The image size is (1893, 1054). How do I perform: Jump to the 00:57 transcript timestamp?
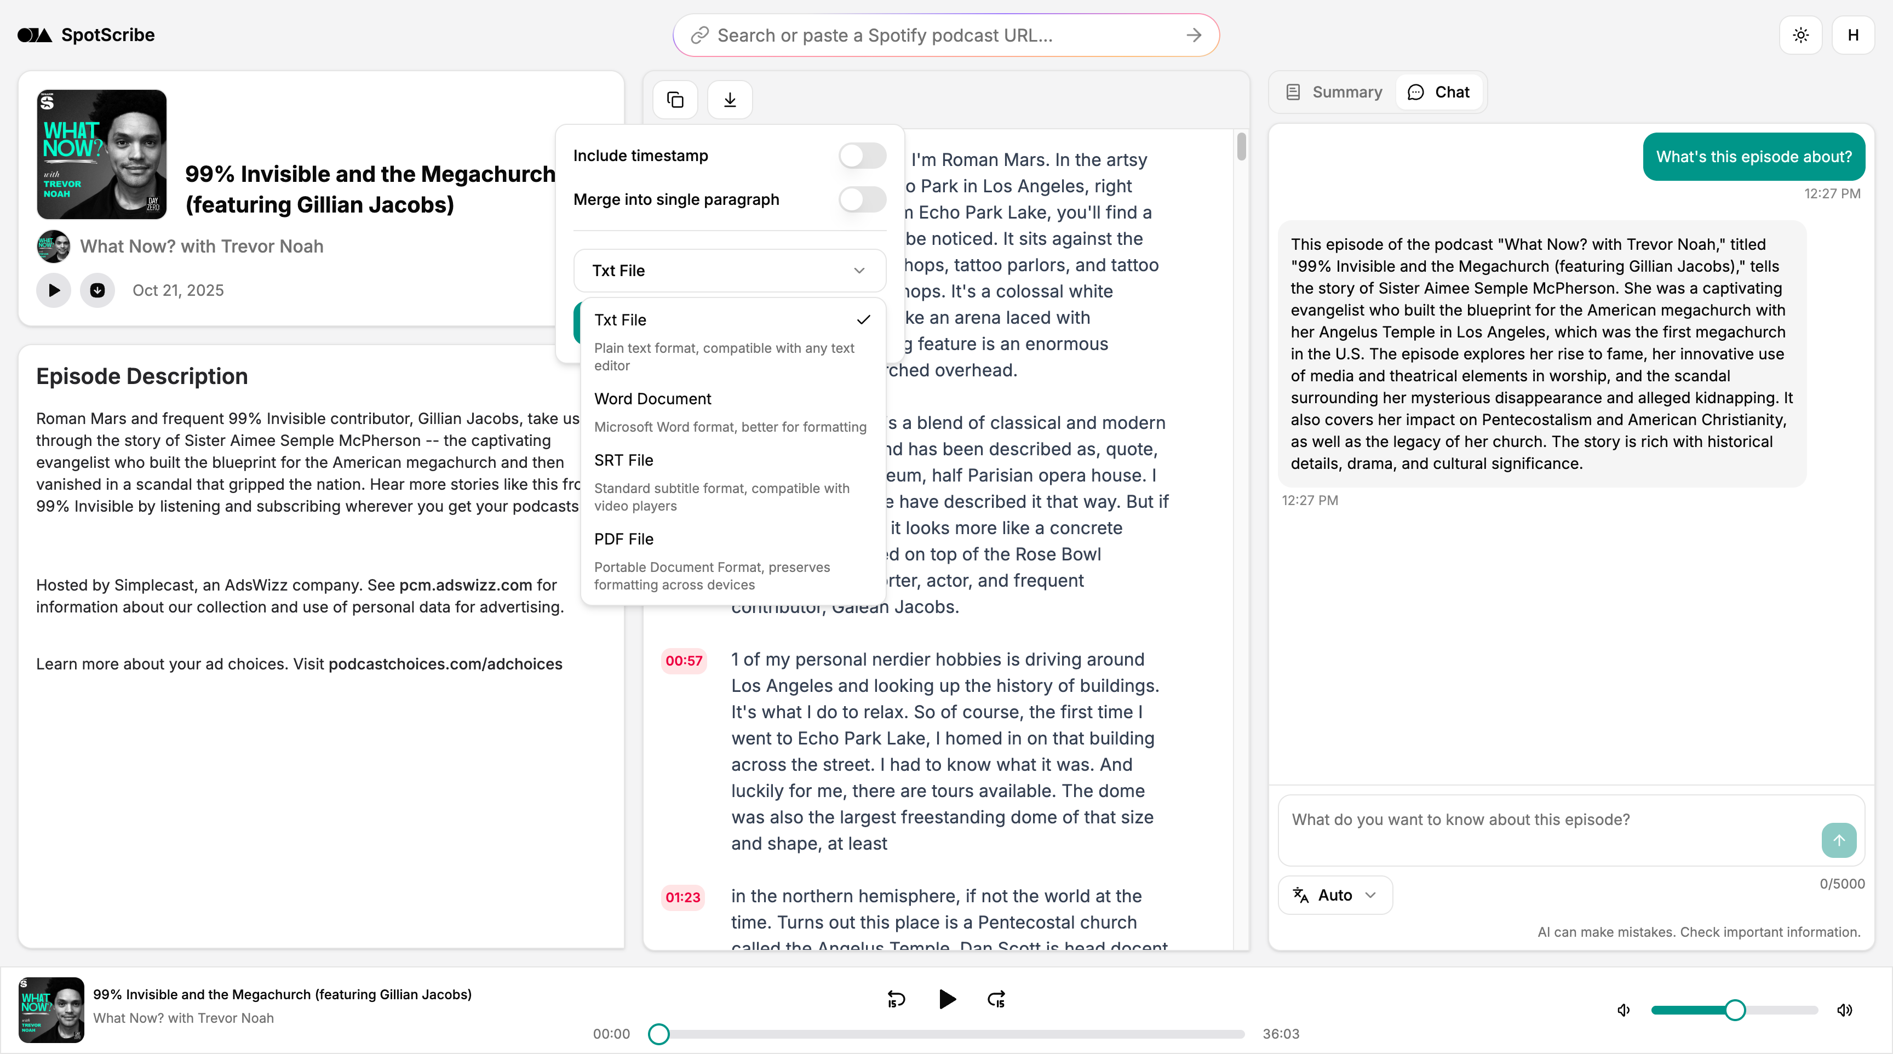click(684, 660)
